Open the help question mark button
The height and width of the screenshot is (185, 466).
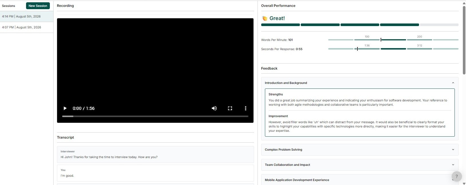457,176
